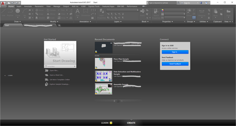Expand the Block panel
This screenshot has height=126, width=236.
[x=145, y=21]
